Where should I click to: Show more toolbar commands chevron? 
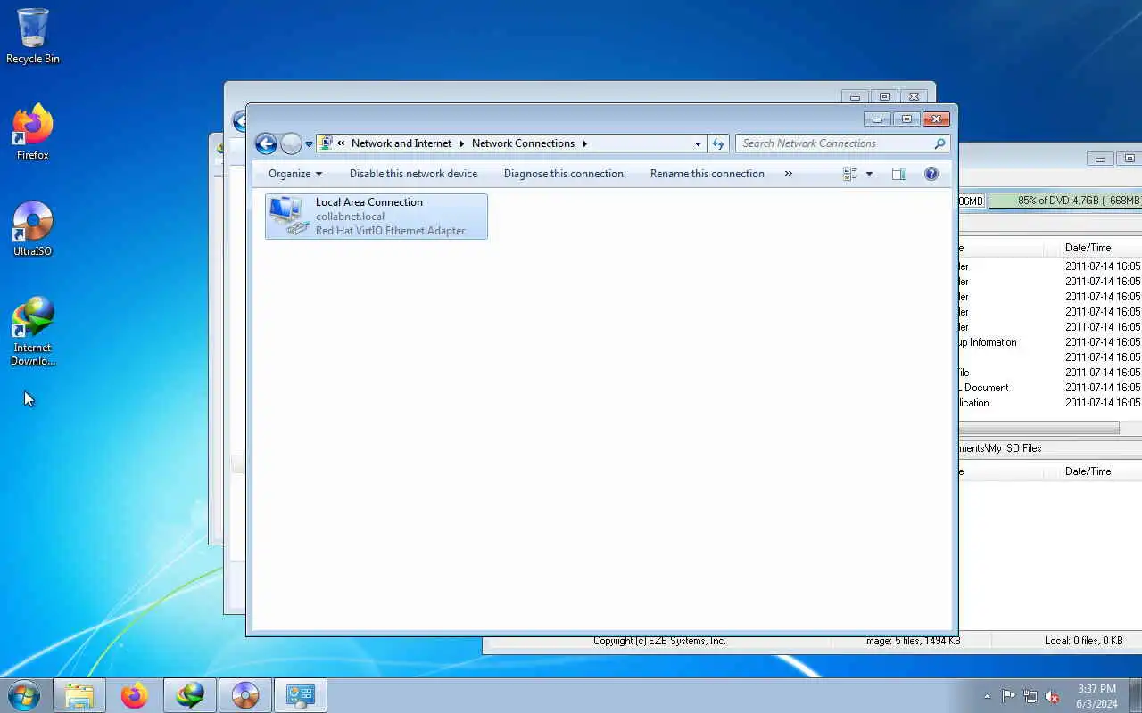pyautogui.click(x=788, y=174)
